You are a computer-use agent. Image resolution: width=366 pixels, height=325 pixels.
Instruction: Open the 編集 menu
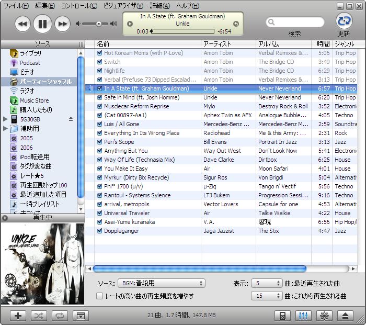pyautogui.click(x=45, y=6)
